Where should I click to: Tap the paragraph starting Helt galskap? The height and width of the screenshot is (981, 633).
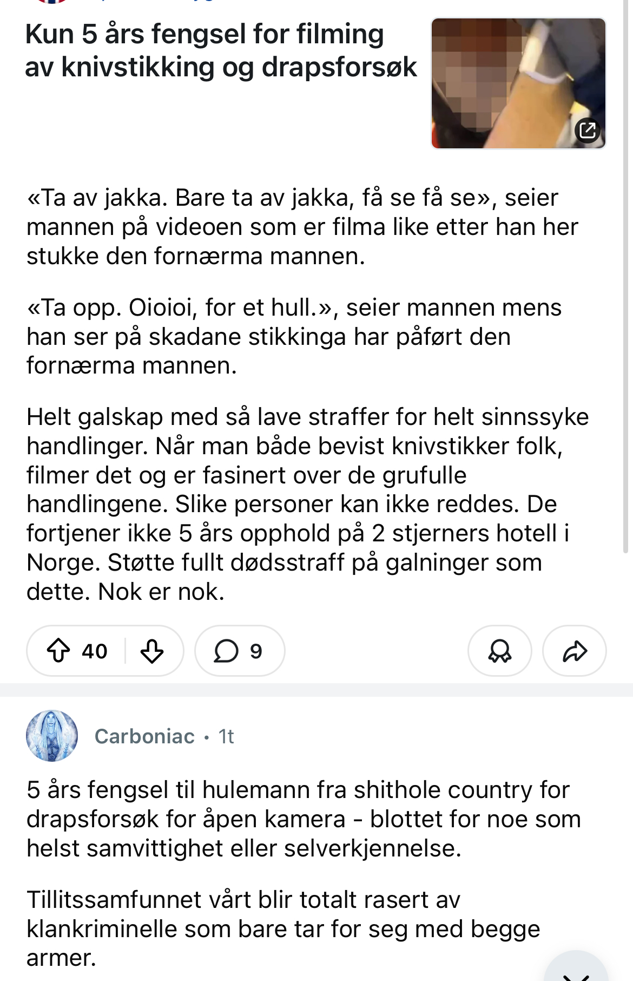(x=307, y=504)
